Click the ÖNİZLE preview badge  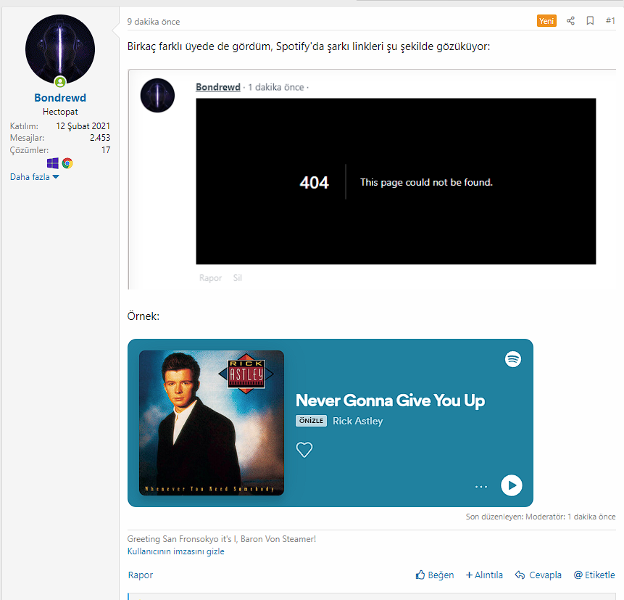click(x=311, y=421)
